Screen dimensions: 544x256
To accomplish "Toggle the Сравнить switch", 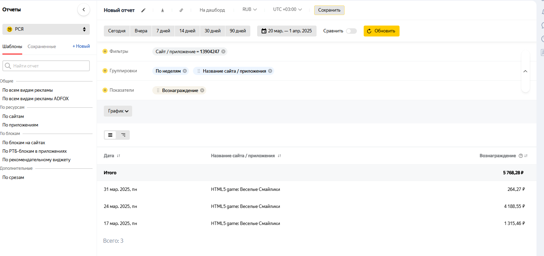I will pyautogui.click(x=351, y=31).
